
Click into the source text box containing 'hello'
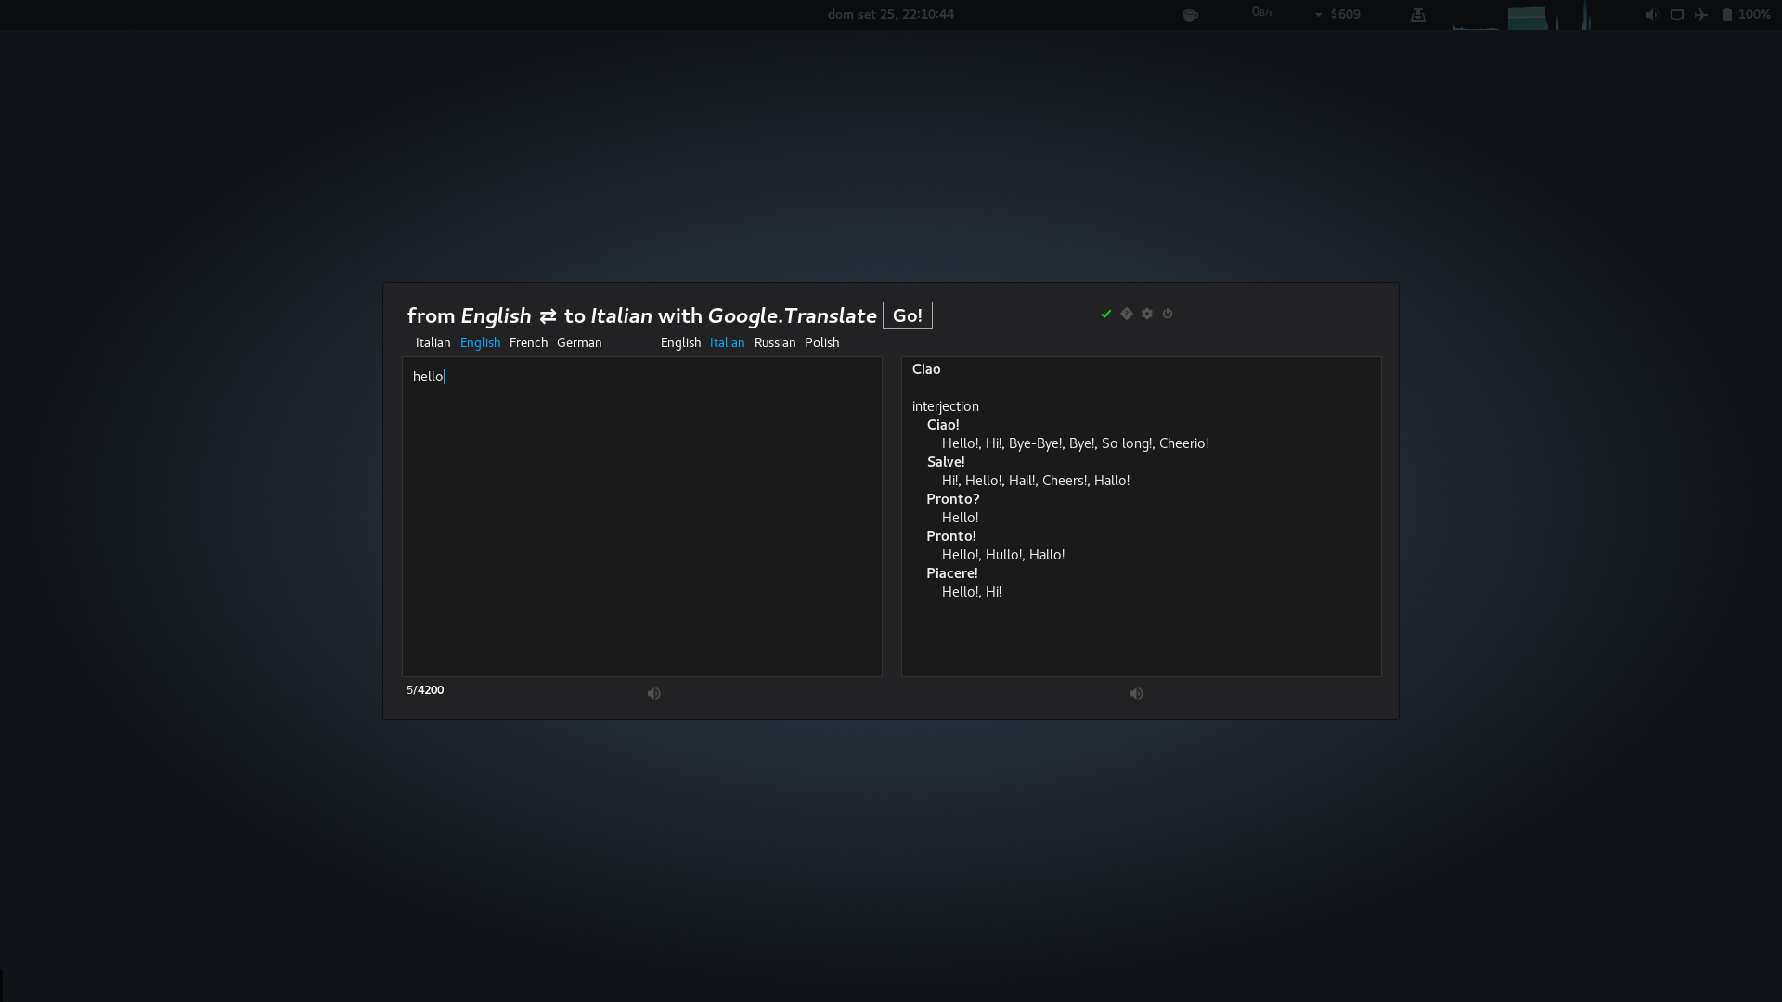pyautogui.click(x=641, y=517)
